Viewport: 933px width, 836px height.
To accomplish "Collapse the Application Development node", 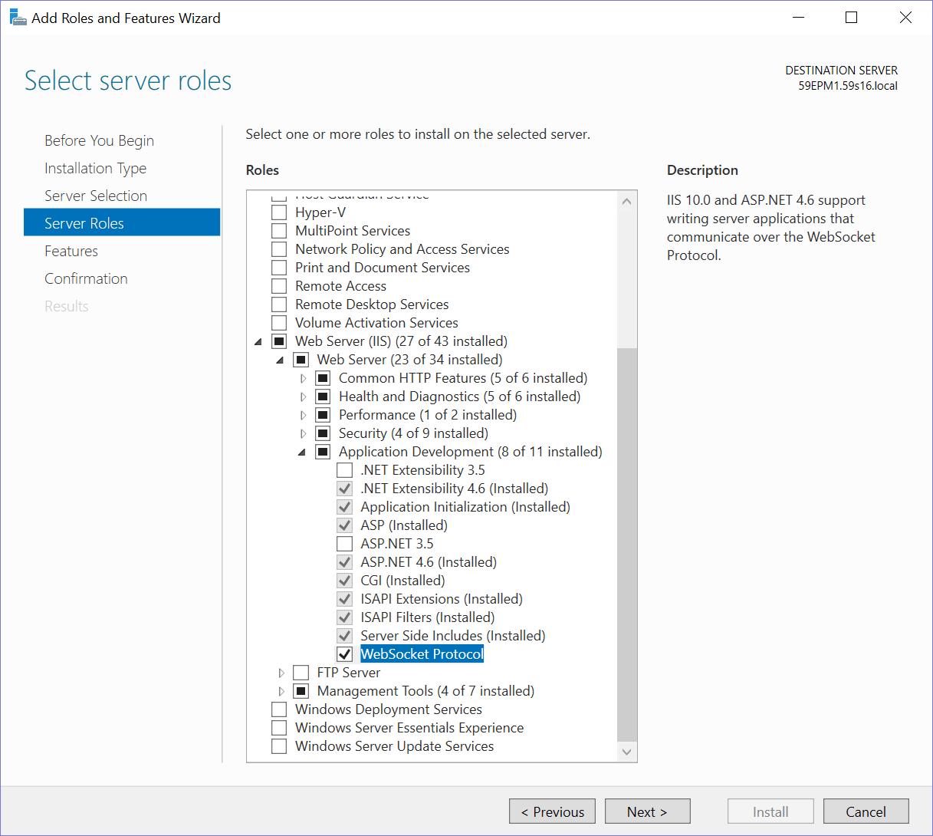I will pyautogui.click(x=302, y=452).
